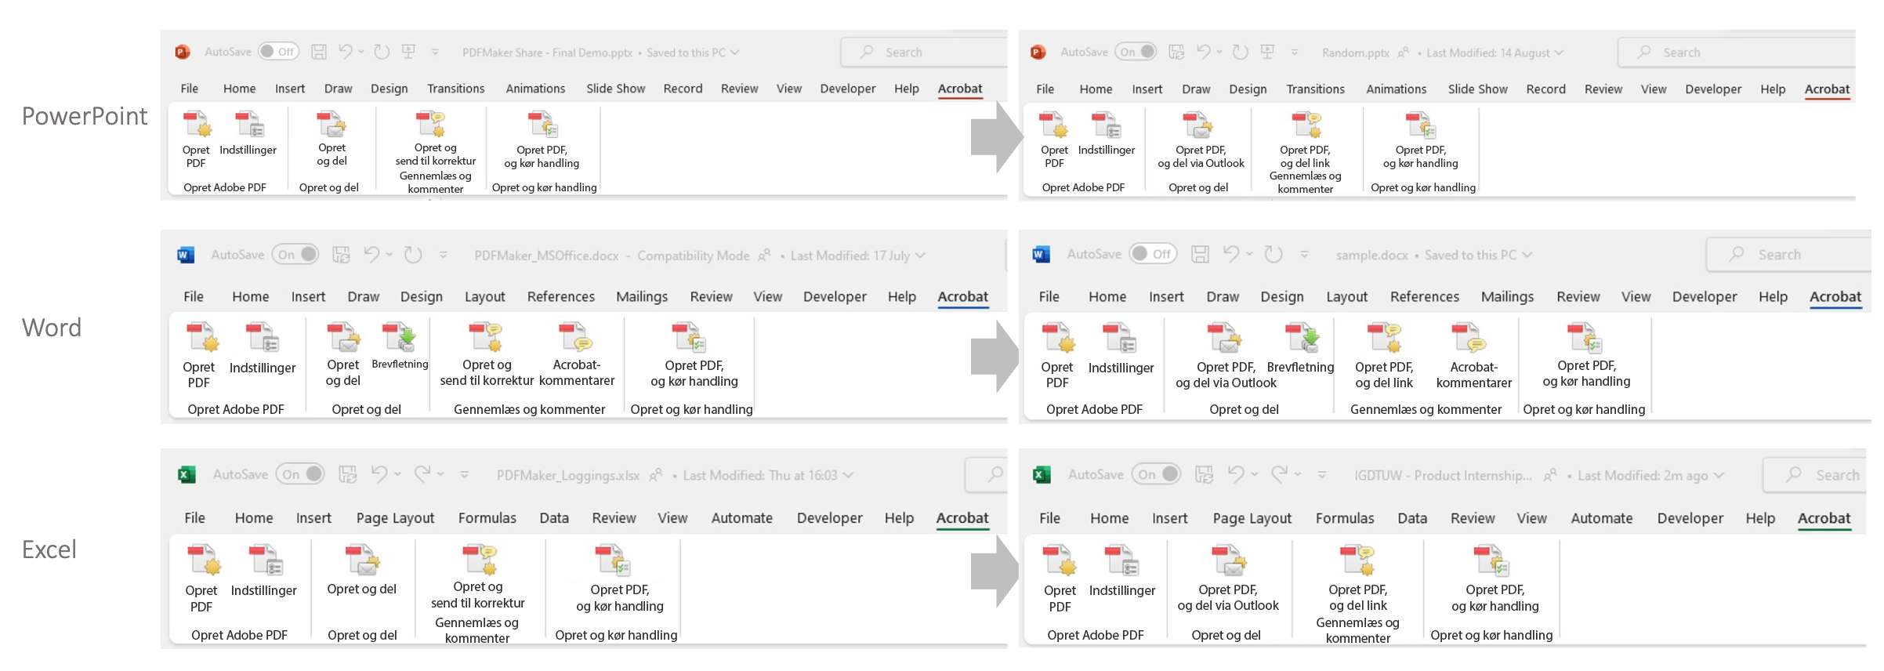1884x671 pixels.
Task: Click Opret PDF, og kør handling in PDFMaker_MSOffice.docx
Action: (x=694, y=355)
